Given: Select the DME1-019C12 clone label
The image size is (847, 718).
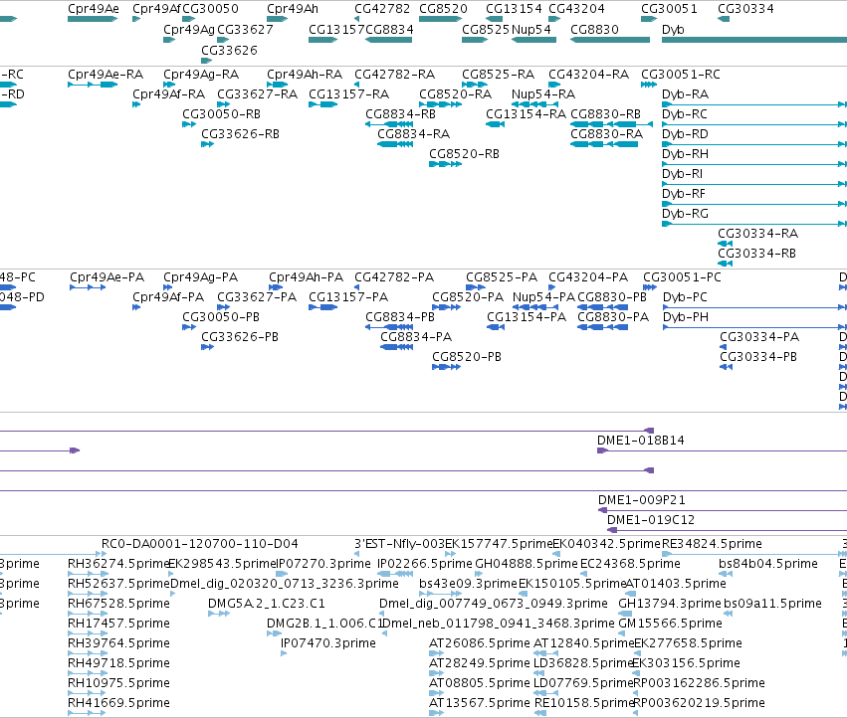Looking at the screenshot, I should 650,520.
